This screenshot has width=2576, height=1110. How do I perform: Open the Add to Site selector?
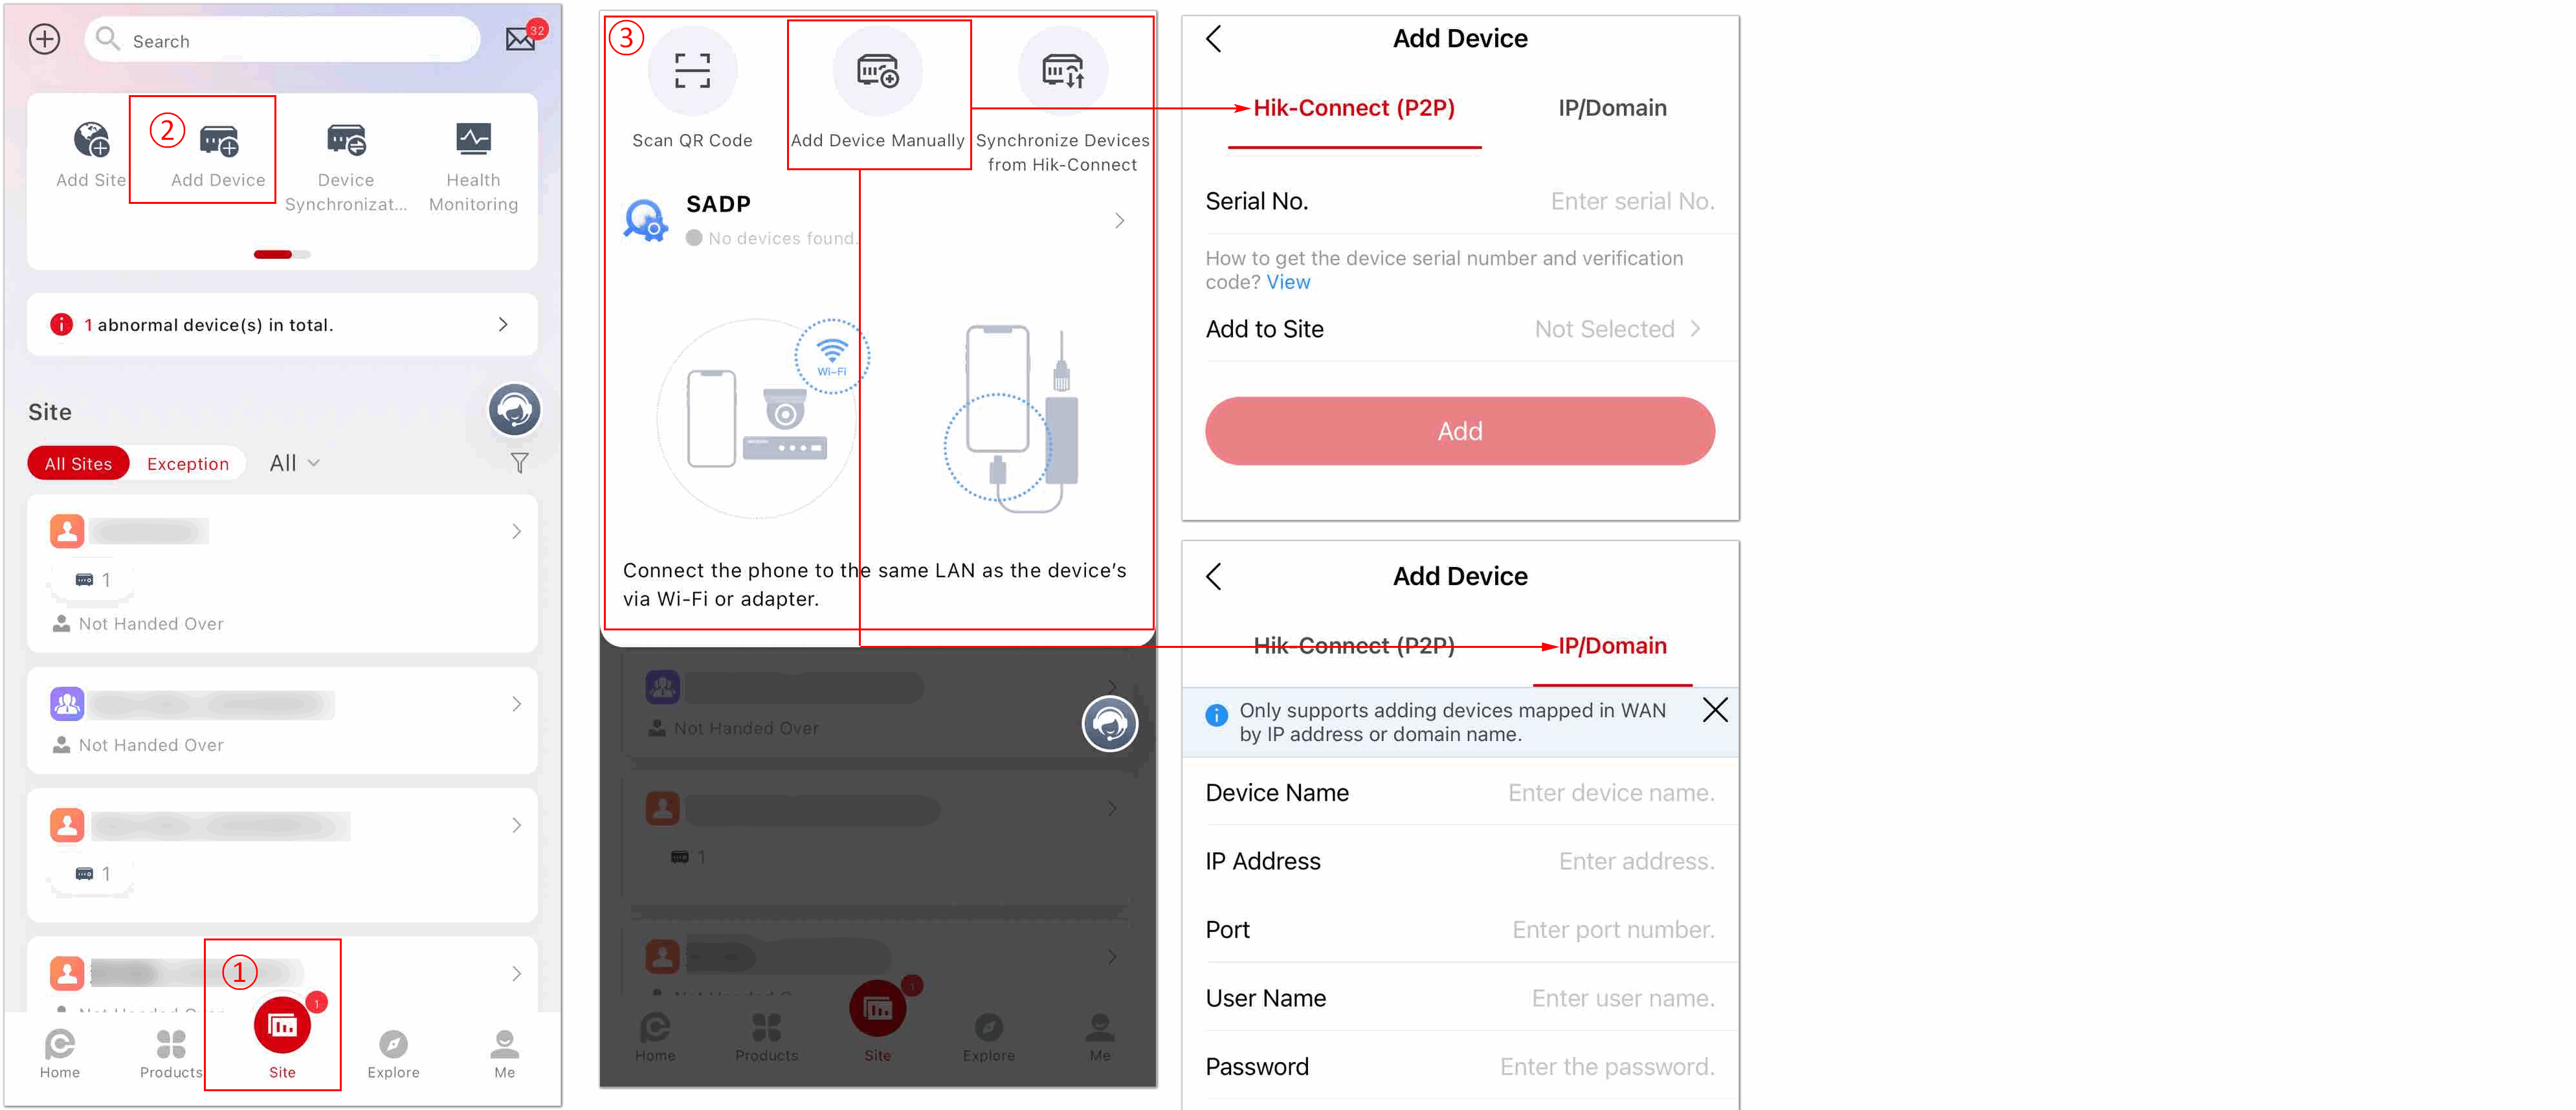click(x=1459, y=329)
